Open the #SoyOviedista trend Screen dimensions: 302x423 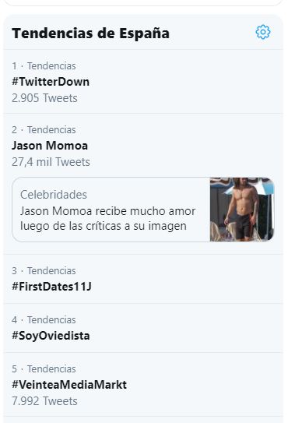[x=51, y=336]
